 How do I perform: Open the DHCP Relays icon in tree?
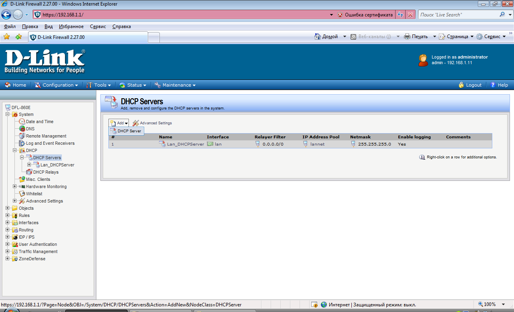[29, 172]
